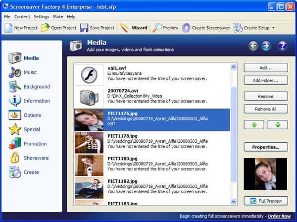Click the 20070724.avi file name

123,91
